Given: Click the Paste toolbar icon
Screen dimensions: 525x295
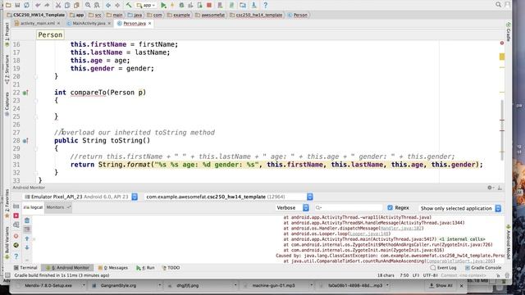Looking at the screenshot, I should pyautogui.click(x=76, y=5).
